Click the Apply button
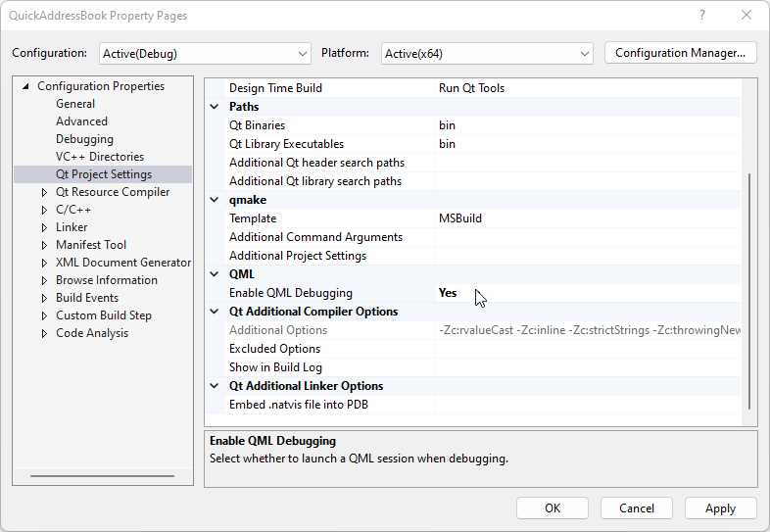 point(720,508)
